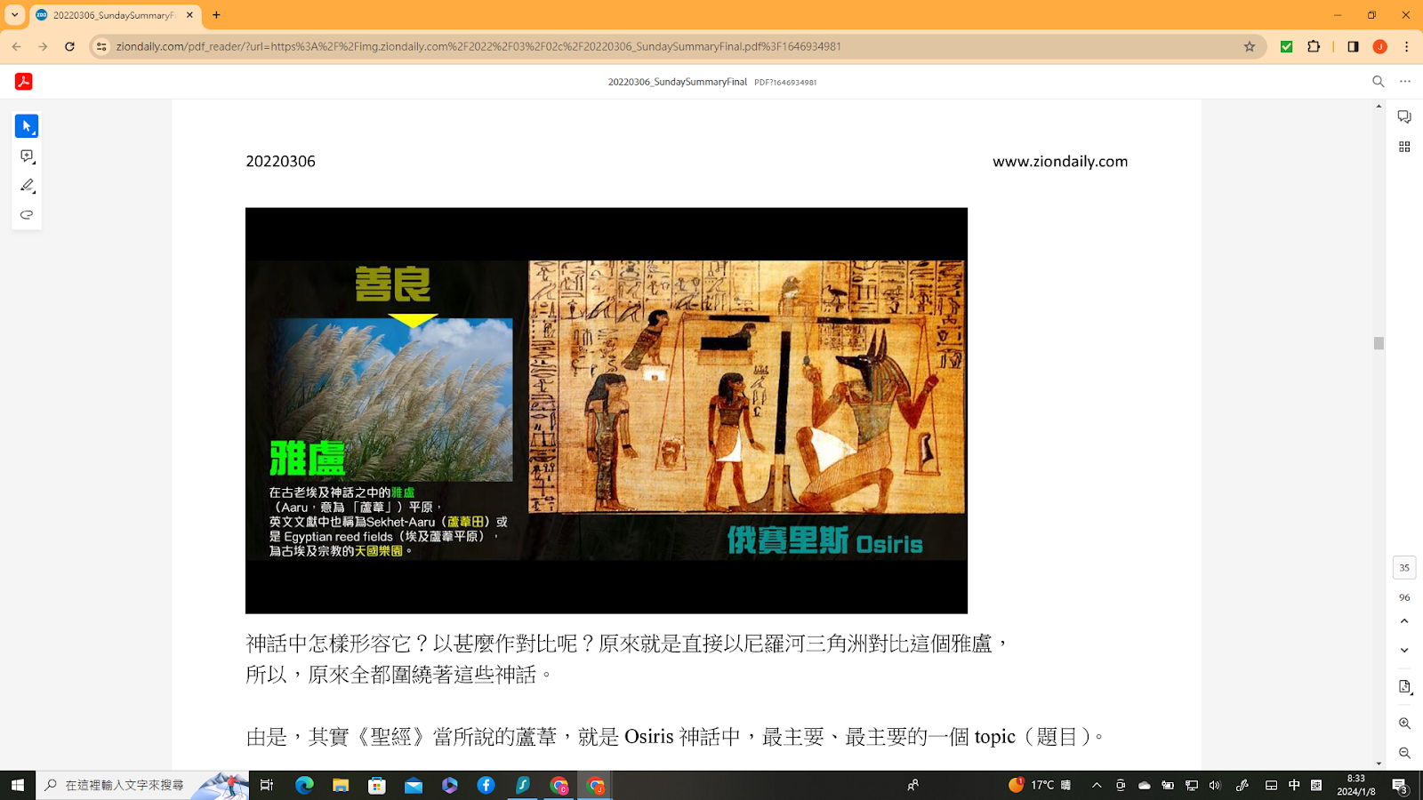1423x800 pixels.
Task: Open the Adobe Acrobat logo icon
Action: point(24,82)
